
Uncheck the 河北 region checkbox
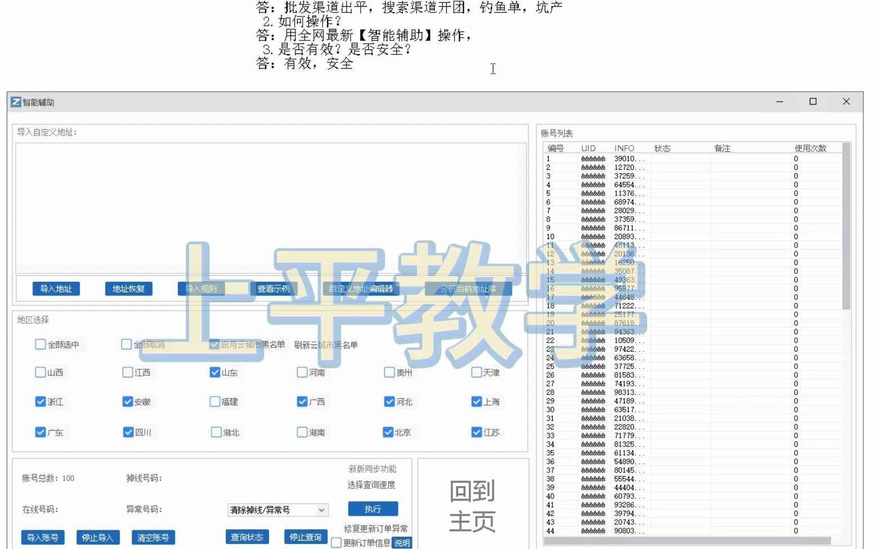tap(389, 401)
